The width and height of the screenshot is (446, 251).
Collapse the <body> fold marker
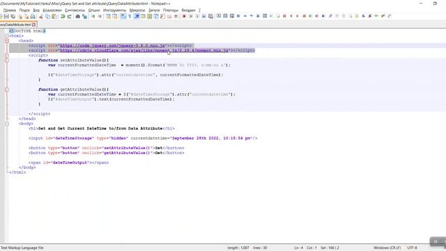(x=7, y=123)
